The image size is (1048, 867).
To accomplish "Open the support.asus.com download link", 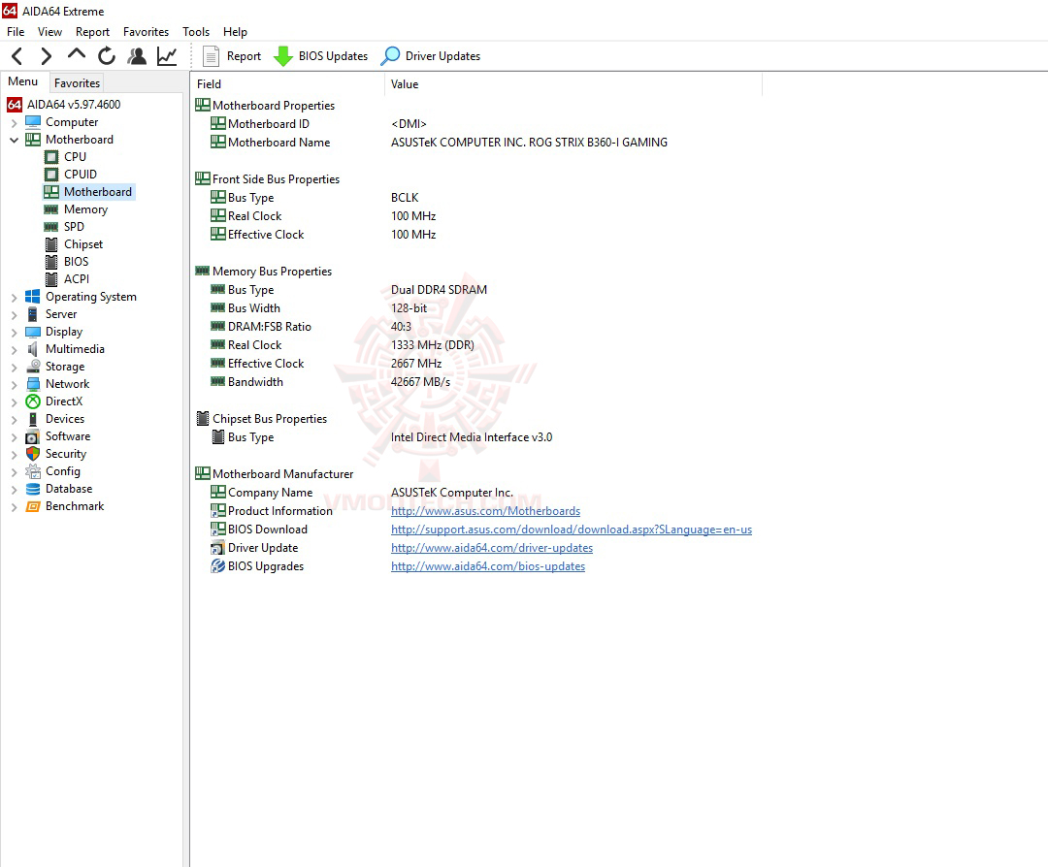I will click(x=572, y=530).
